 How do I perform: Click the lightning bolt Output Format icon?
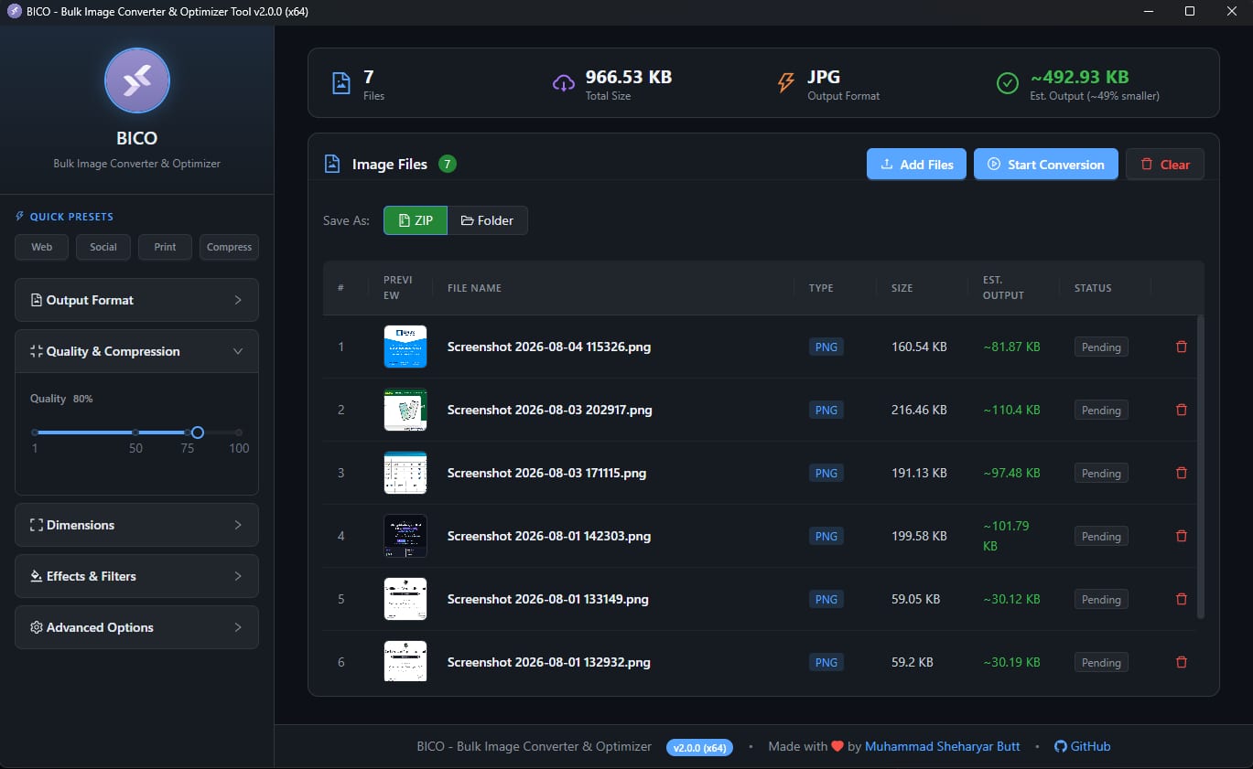pos(785,83)
